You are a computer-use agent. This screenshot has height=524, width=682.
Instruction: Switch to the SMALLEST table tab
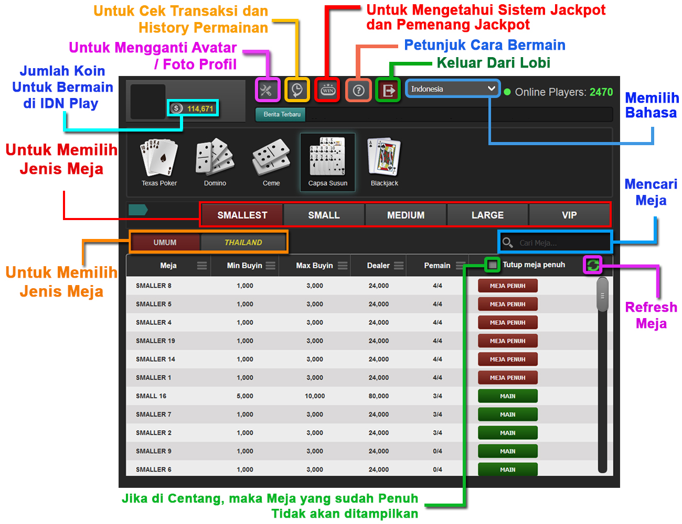pyautogui.click(x=242, y=215)
